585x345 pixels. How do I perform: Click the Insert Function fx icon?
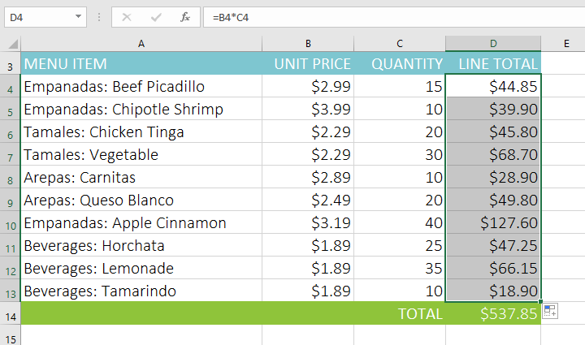click(184, 16)
